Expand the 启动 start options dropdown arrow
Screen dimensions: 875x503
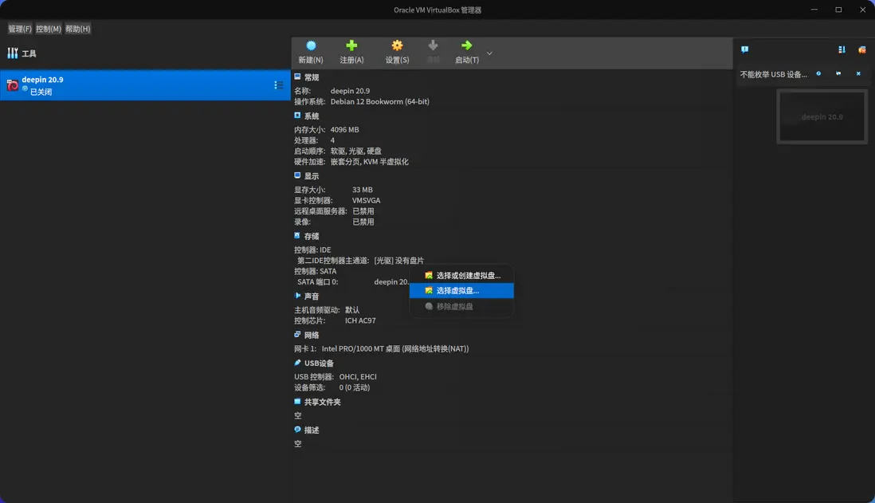tap(489, 53)
